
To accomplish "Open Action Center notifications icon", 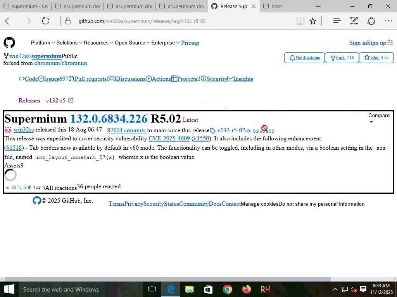I will coord(363,289).
